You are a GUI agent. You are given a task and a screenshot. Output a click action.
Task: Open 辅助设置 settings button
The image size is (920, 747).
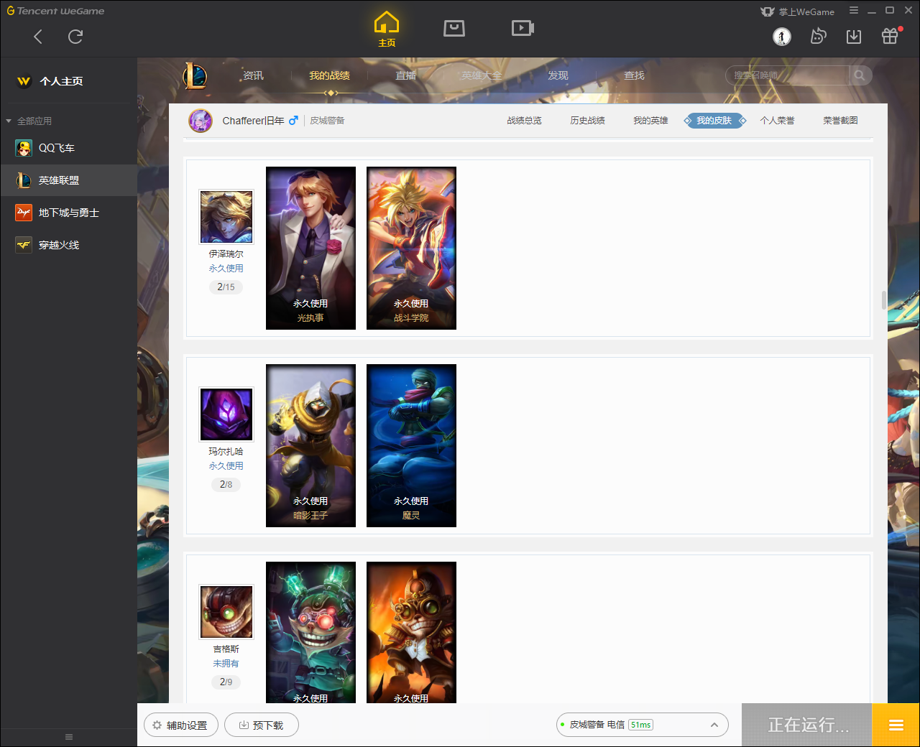pos(180,725)
